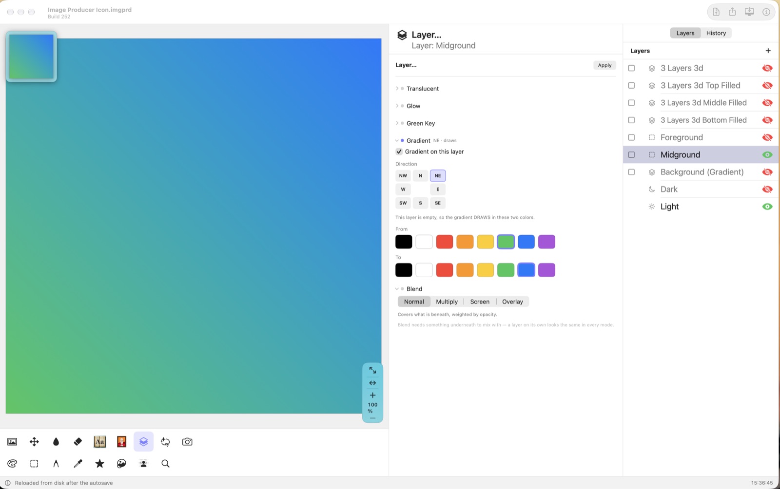Open the Aa text book tool
Viewport: 780px width, 489px height.
(x=100, y=442)
